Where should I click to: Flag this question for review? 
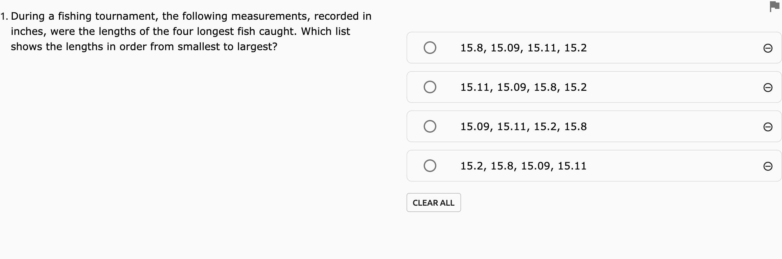[774, 6]
